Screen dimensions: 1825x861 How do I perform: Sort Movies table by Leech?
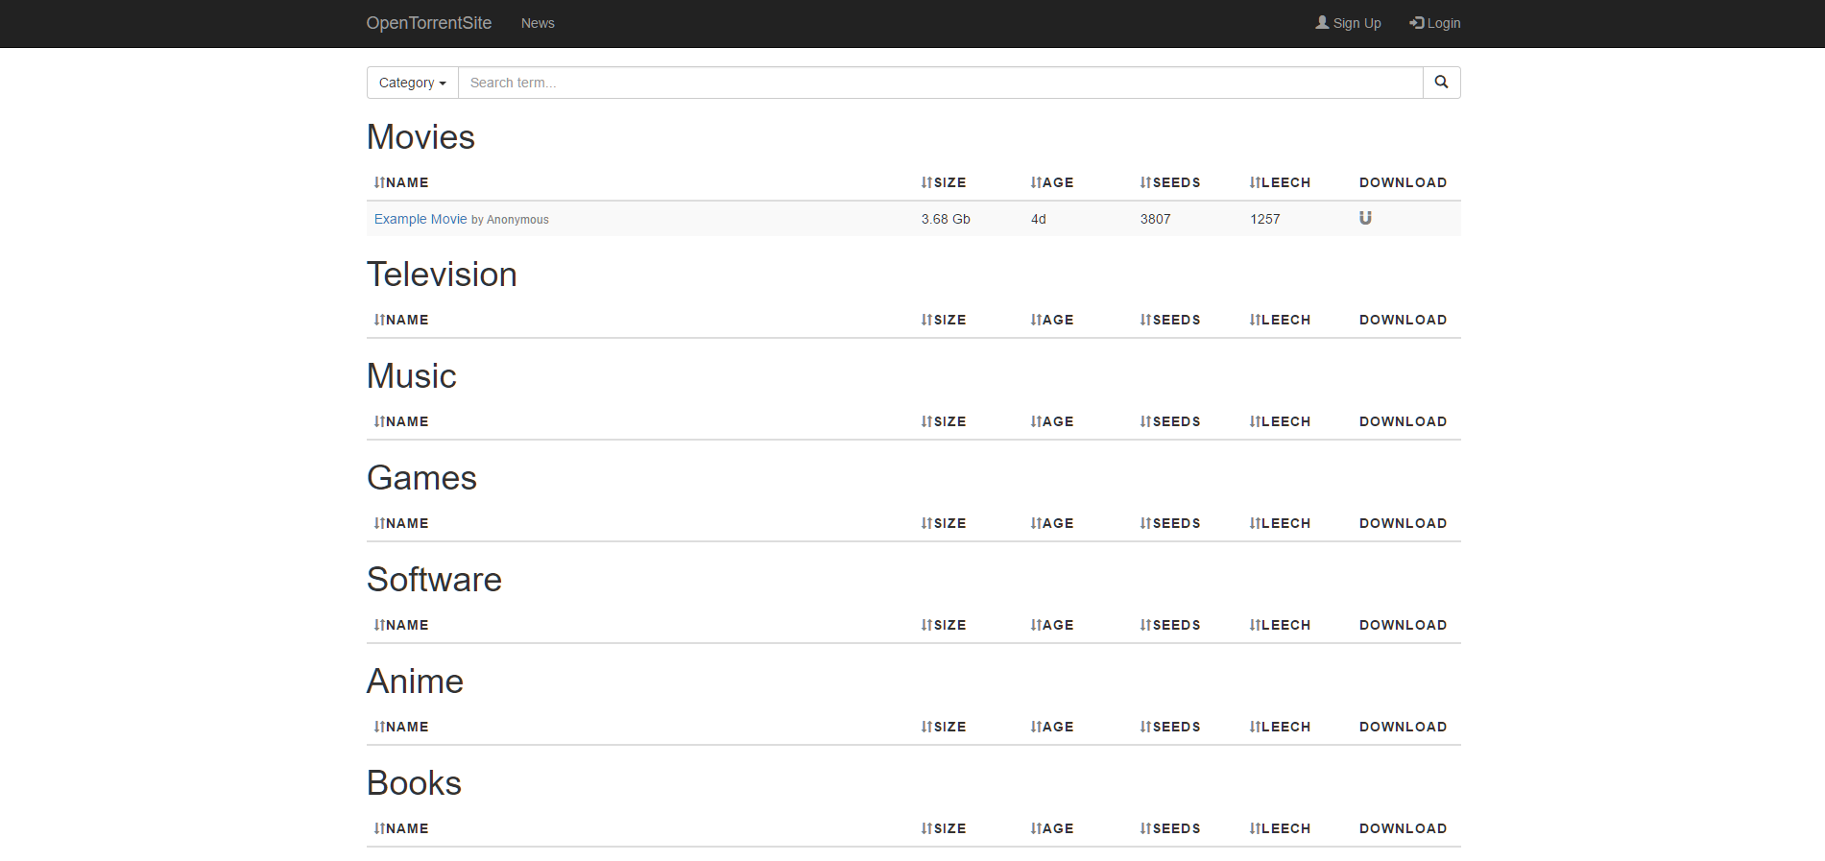pos(1280,182)
